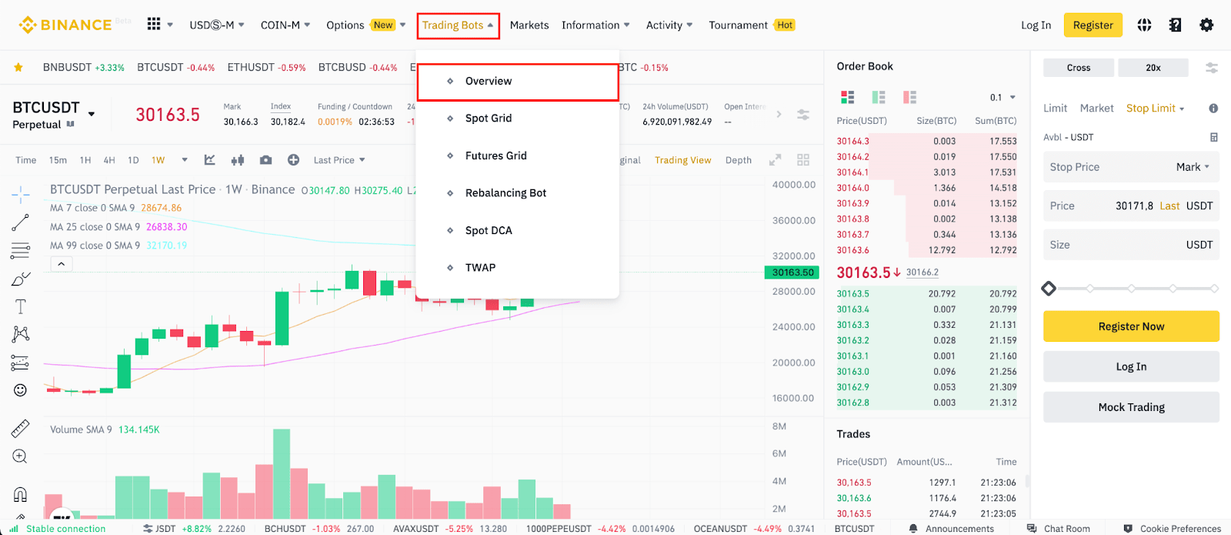1231x535 pixels.
Task: Expand the BTCUSDT pair selector arrow
Action: click(x=92, y=114)
